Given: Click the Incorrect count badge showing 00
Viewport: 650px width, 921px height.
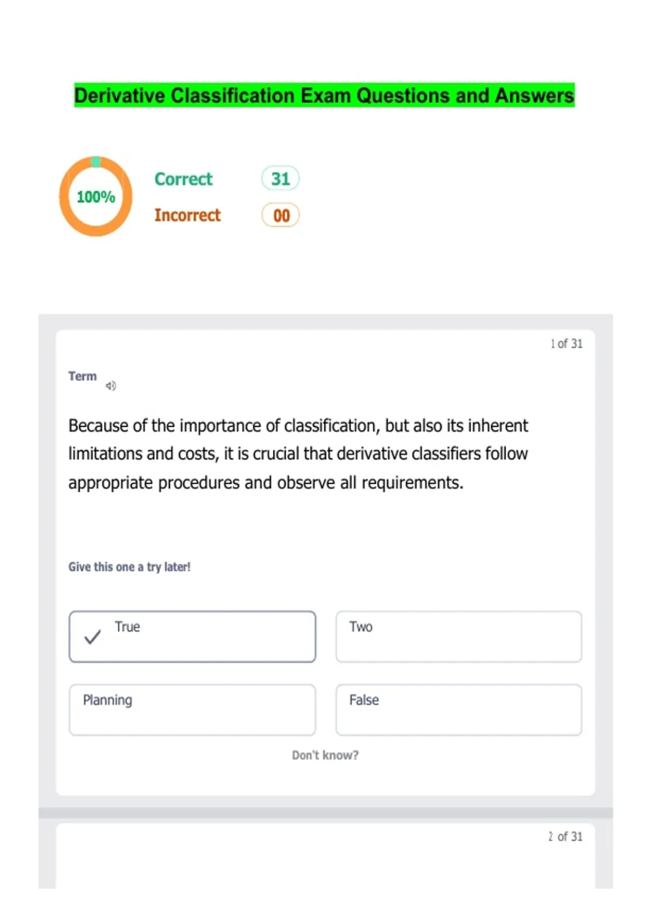Looking at the screenshot, I should point(280,216).
